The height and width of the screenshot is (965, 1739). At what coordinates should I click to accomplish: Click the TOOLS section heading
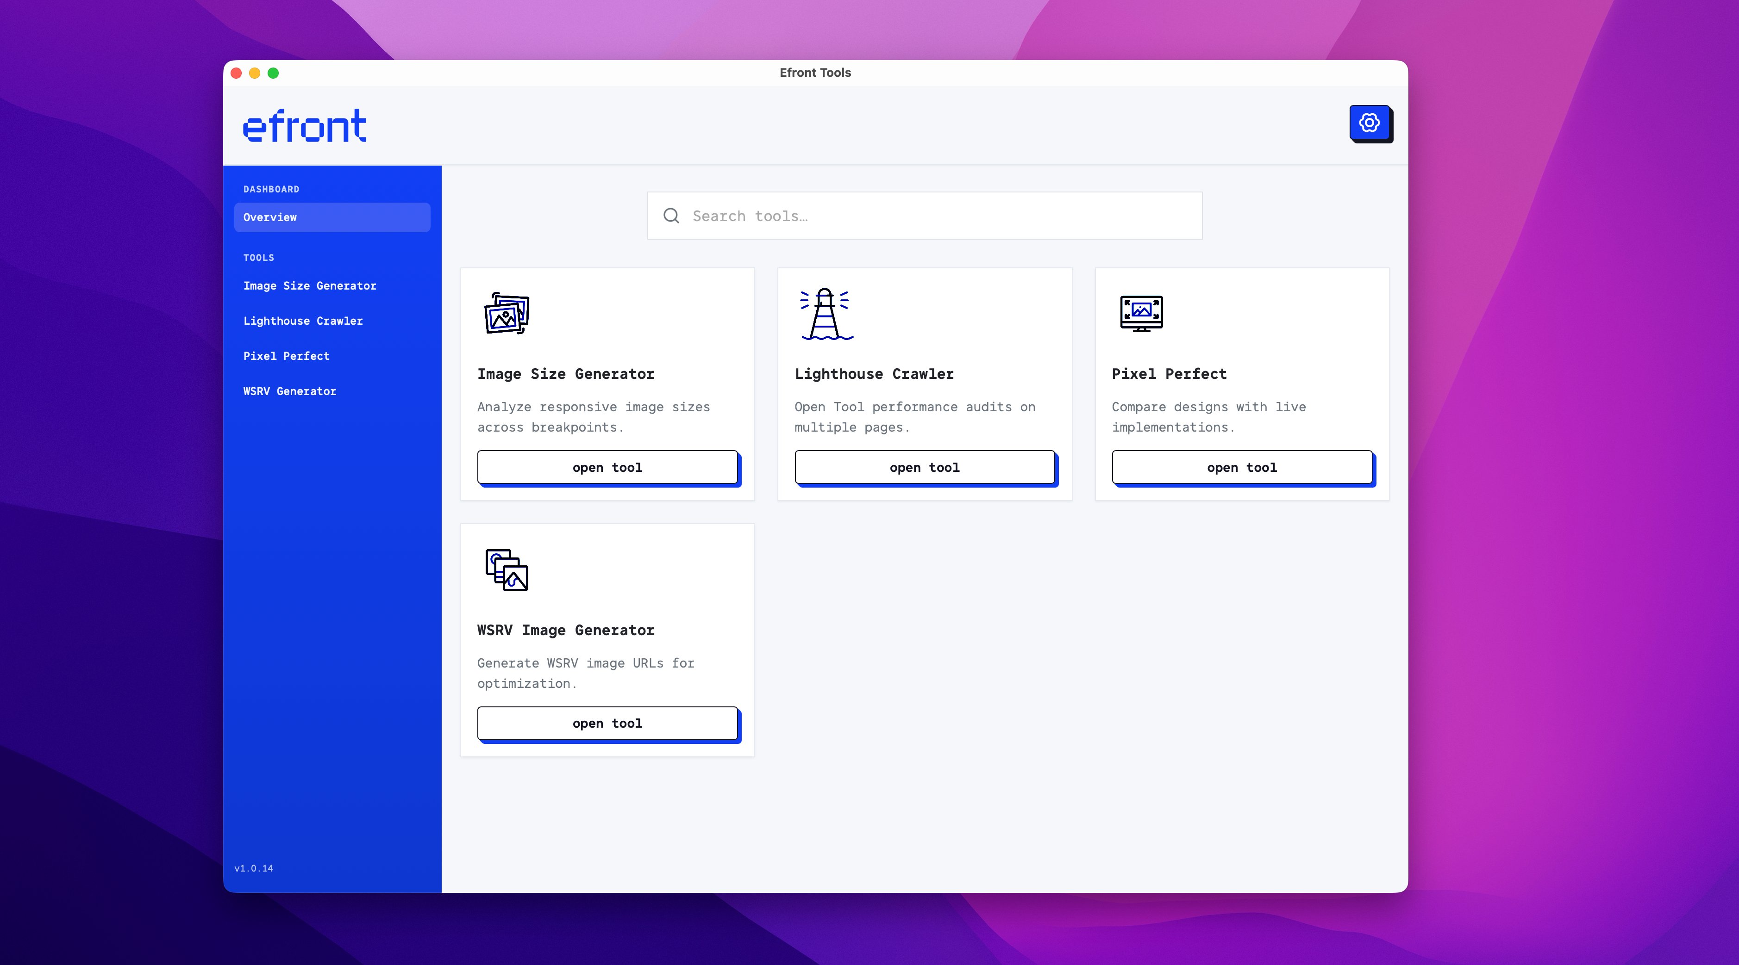pos(258,258)
